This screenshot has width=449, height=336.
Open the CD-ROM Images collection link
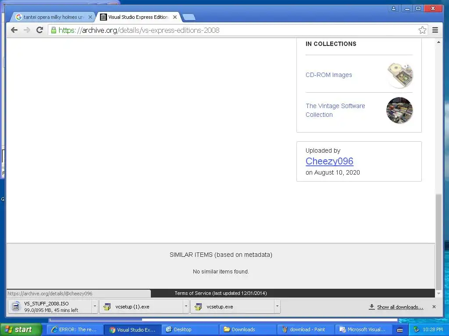tap(329, 75)
